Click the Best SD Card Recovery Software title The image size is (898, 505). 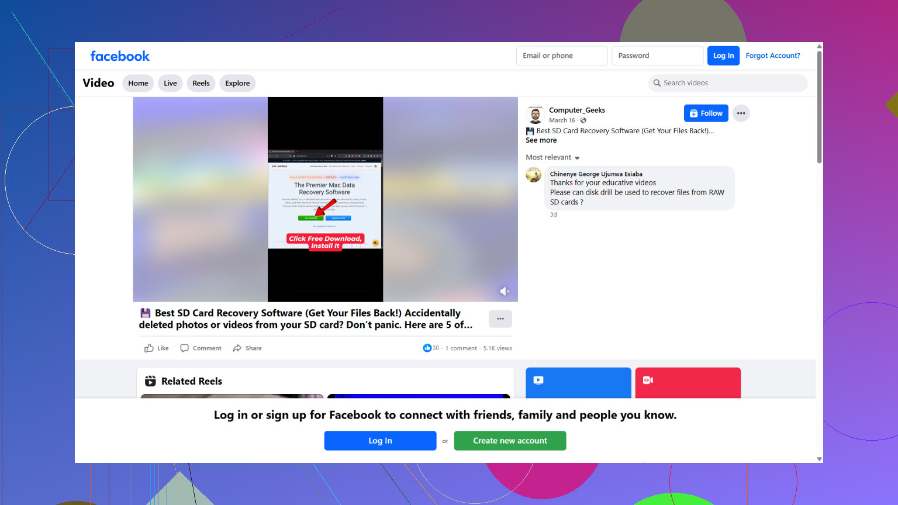[x=305, y=319]
